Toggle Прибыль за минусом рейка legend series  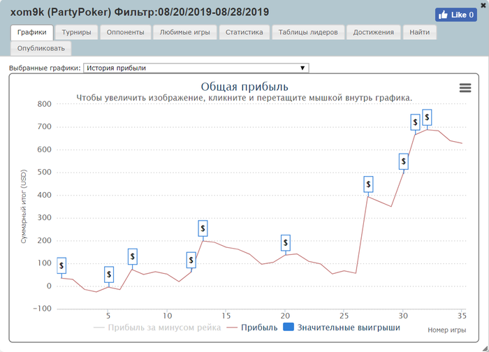click(x=157, y=328)
